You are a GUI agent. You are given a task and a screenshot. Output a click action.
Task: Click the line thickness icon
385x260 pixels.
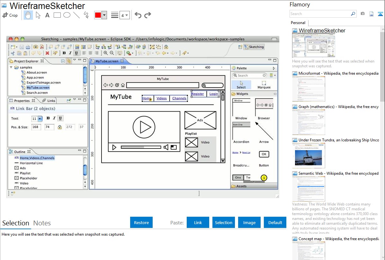(114, 15)
